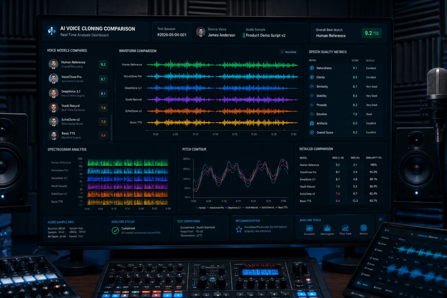This screenshot has width=447, height=298.
Task: Click the 8.7 score badge for VoiceClone Pro
Action: click(x=103, y=79)
